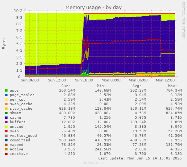Click the slab_cache yellow legend swatch

(x=6, y=109)
